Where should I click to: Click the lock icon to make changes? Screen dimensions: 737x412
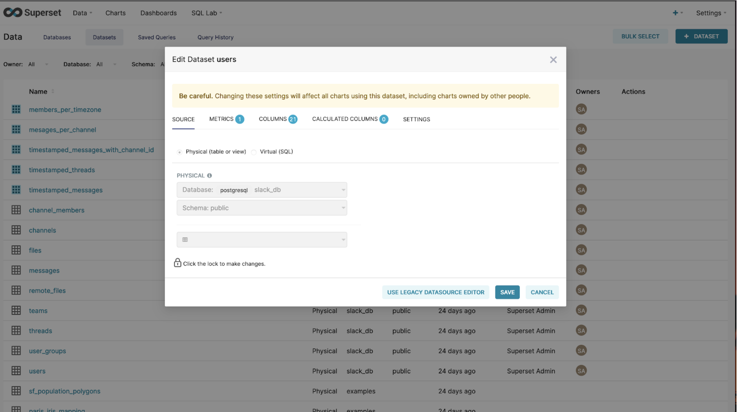click(177, 263)
